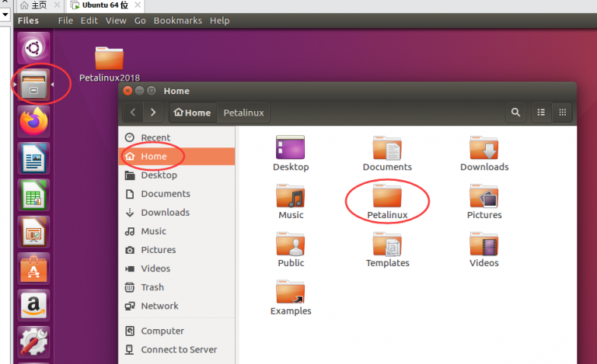This screenshot has width=597, height=364.
Task: Open the Petalinux2018 desktop folder
Action: click(109, 64)
